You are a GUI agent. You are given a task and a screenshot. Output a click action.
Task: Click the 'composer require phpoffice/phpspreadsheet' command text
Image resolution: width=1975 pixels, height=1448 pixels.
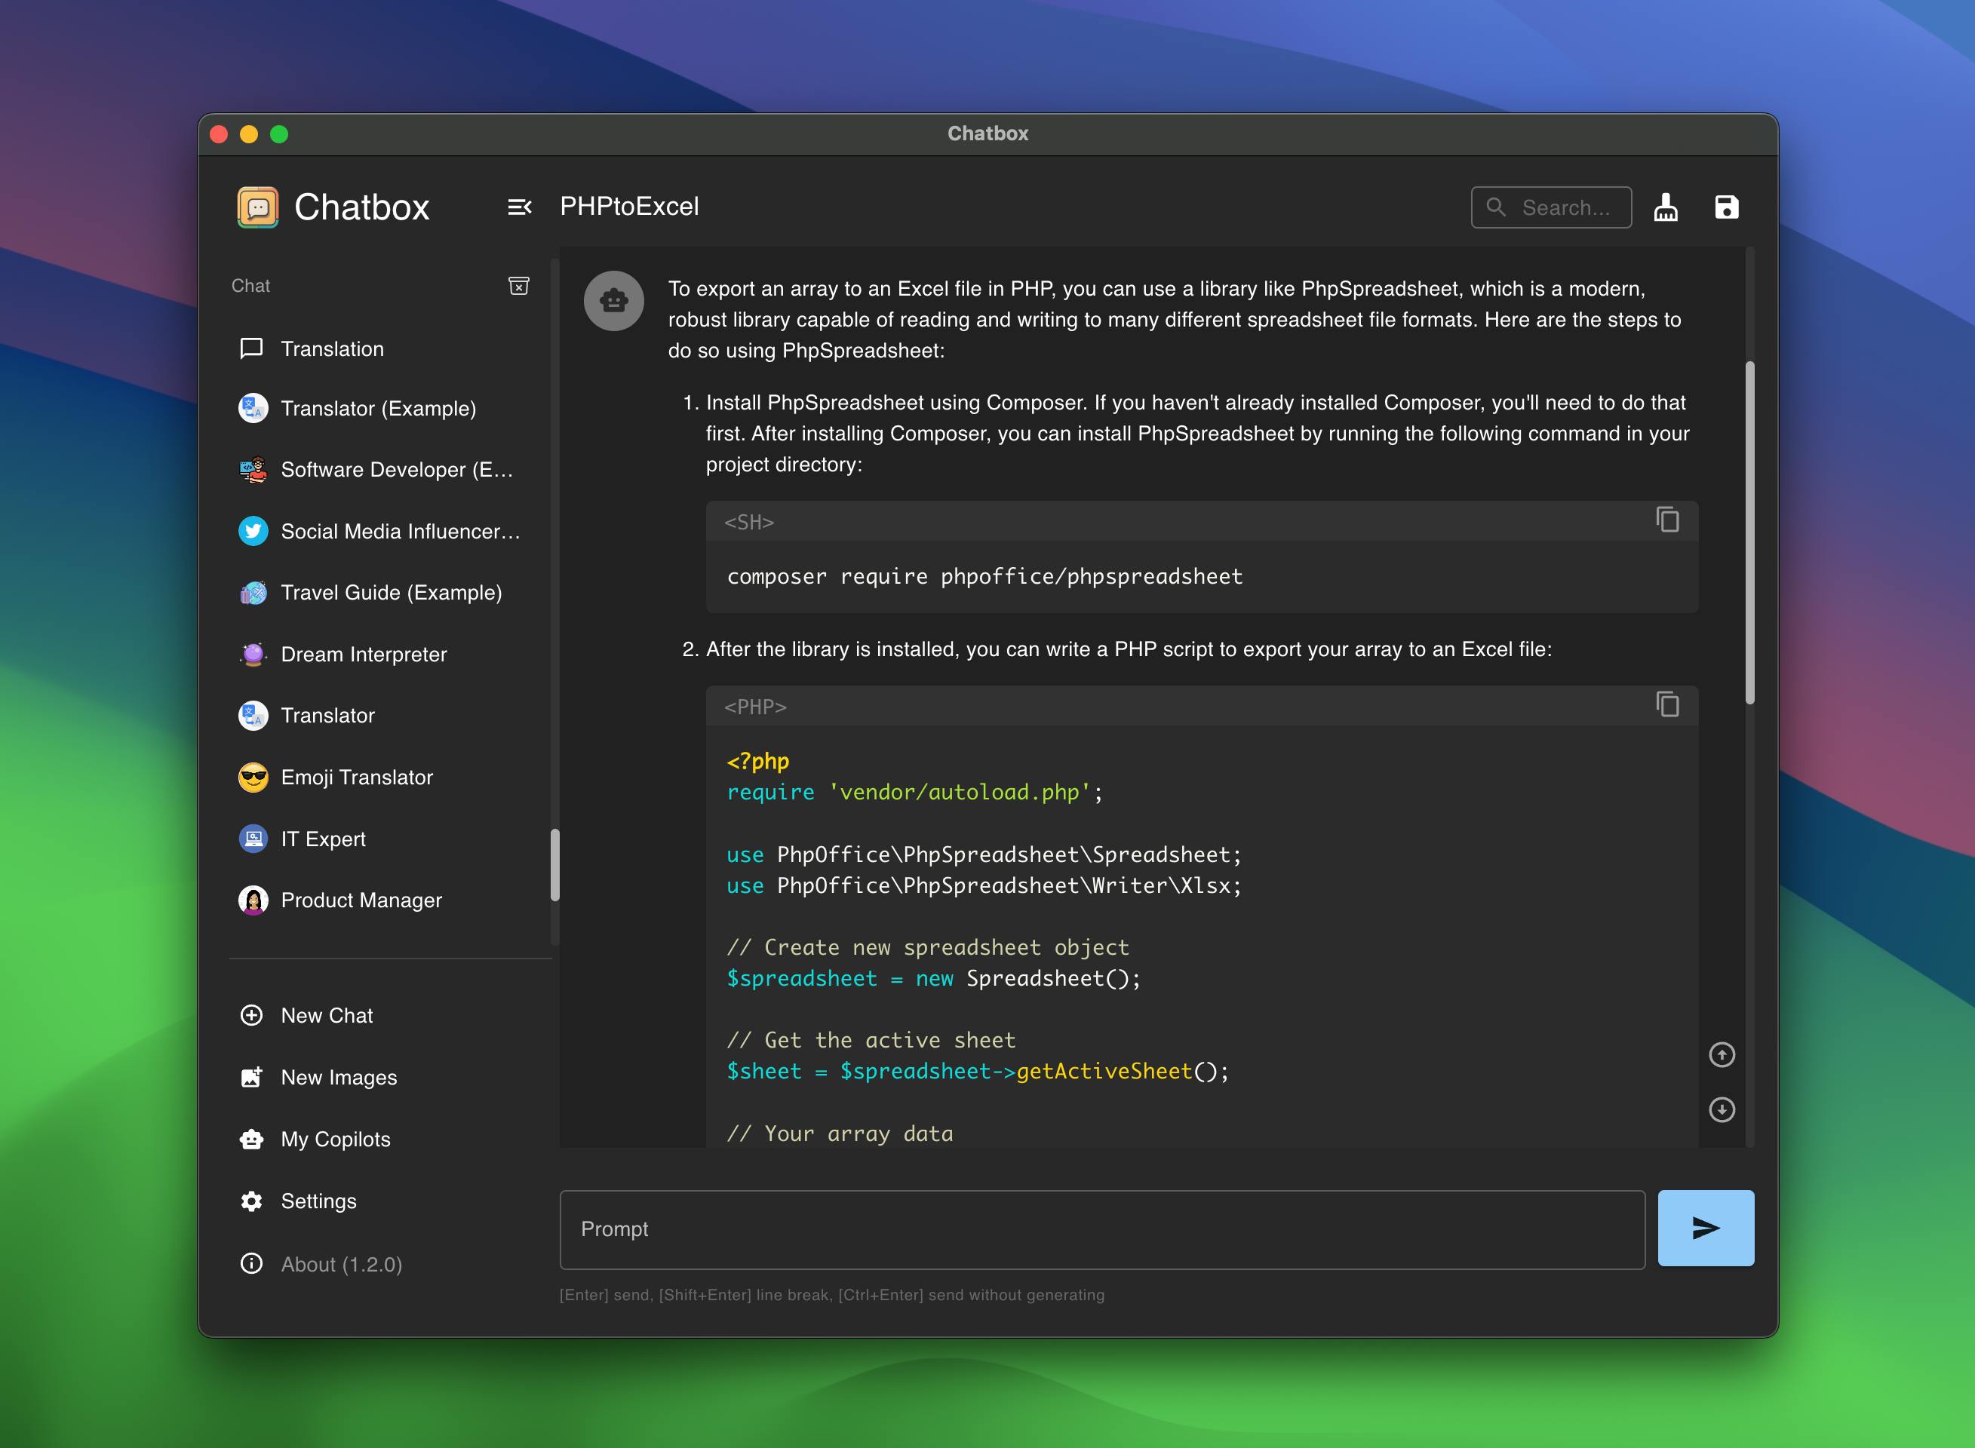[984, 577]
